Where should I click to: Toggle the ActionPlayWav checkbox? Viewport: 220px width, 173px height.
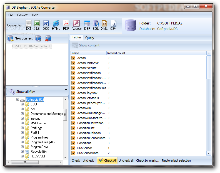[73, 93]
